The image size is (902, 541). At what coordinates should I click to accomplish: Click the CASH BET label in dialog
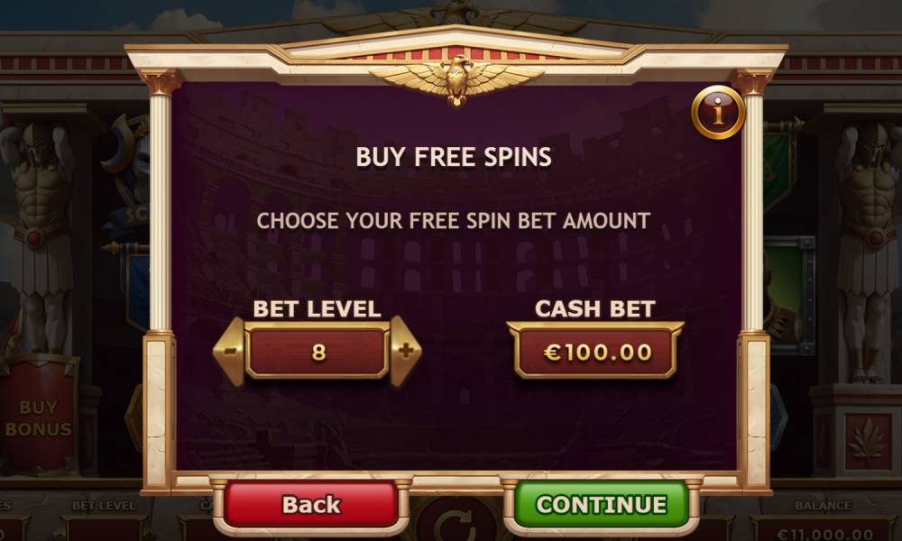[595, 308]
